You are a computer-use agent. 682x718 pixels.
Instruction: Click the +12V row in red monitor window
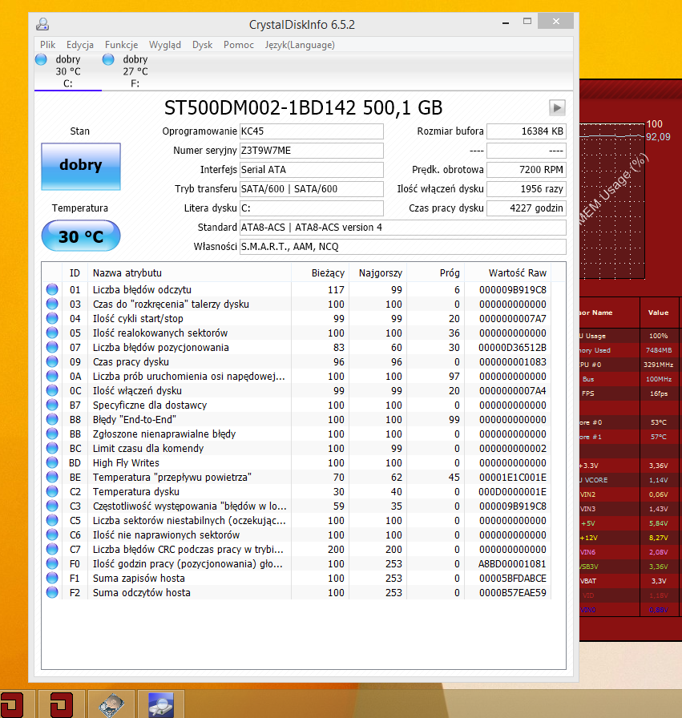point(630,538)
